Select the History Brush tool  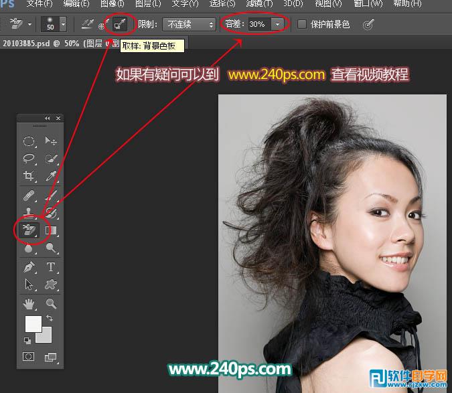[x=51, y=213]
